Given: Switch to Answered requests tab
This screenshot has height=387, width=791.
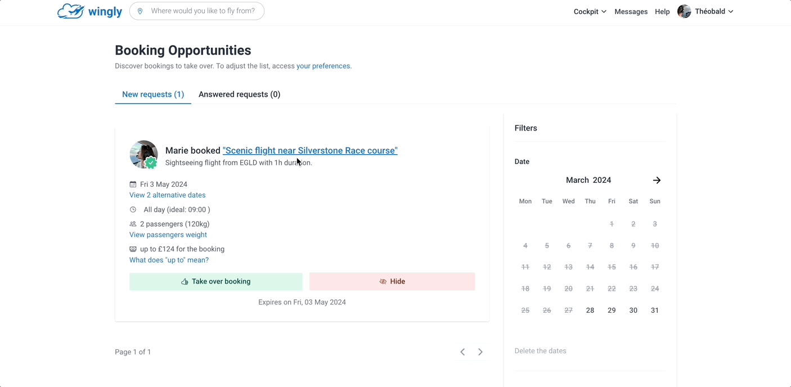Looking at the screenshot, I should [x=239, y=94].
